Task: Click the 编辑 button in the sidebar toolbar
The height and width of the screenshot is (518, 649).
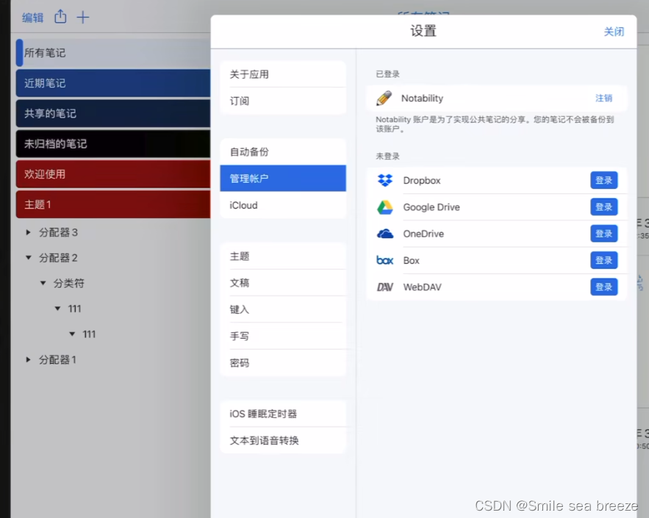Action: coord(32,17)
